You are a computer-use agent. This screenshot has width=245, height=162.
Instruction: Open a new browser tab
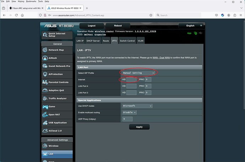(x=87, y=8)
